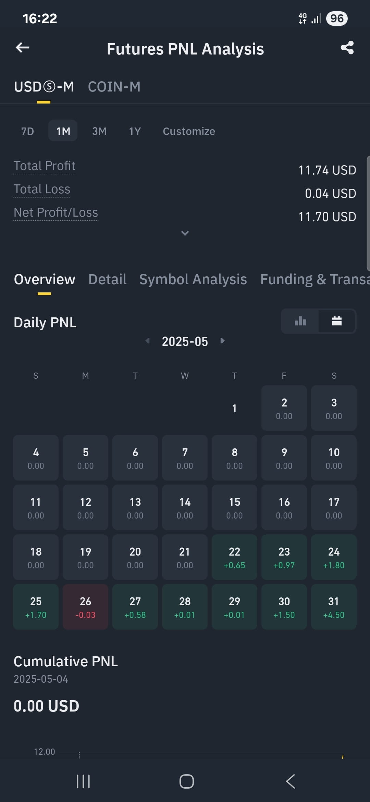Open the share icon
Image resolution: width=370 pixels, height=802 pixels.
(347, 48)
